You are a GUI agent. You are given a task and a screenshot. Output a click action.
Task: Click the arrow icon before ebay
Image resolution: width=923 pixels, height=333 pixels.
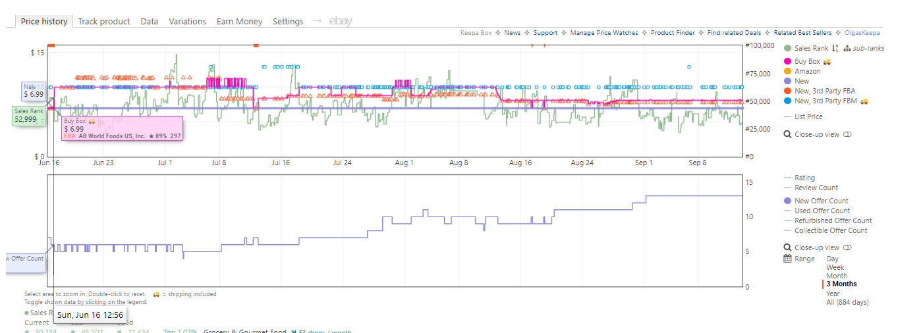point(316,21)
